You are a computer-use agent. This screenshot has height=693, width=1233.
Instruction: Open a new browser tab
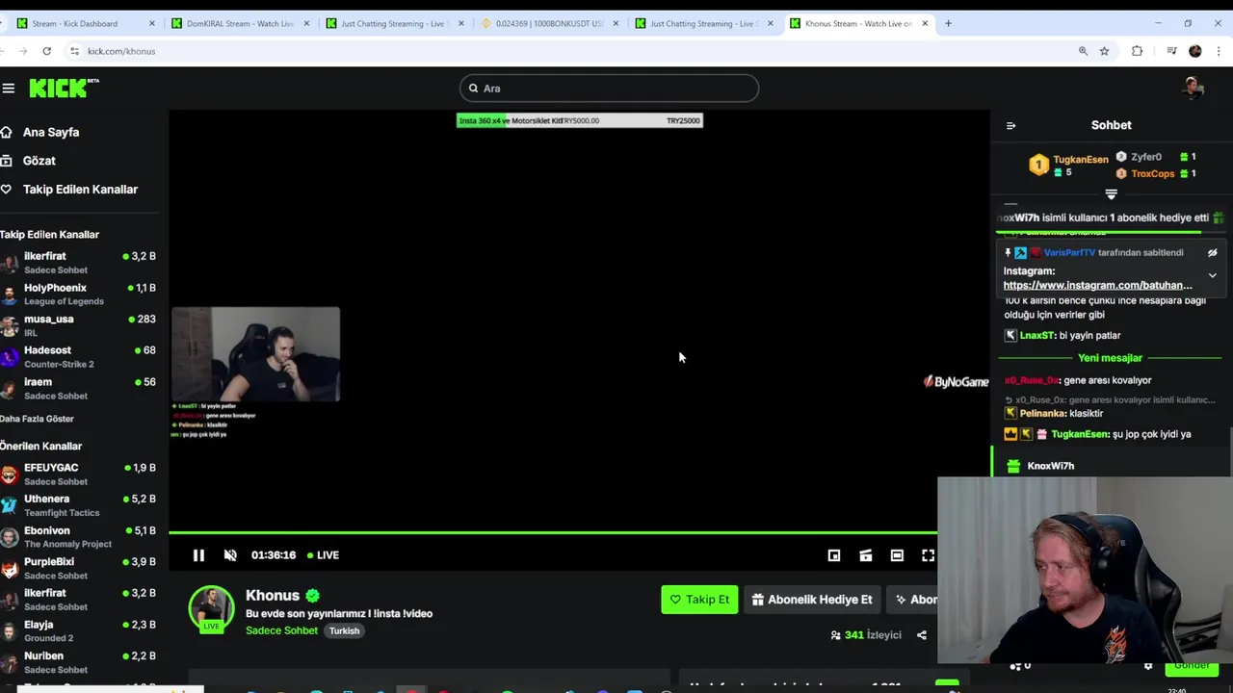coord(948,23)
